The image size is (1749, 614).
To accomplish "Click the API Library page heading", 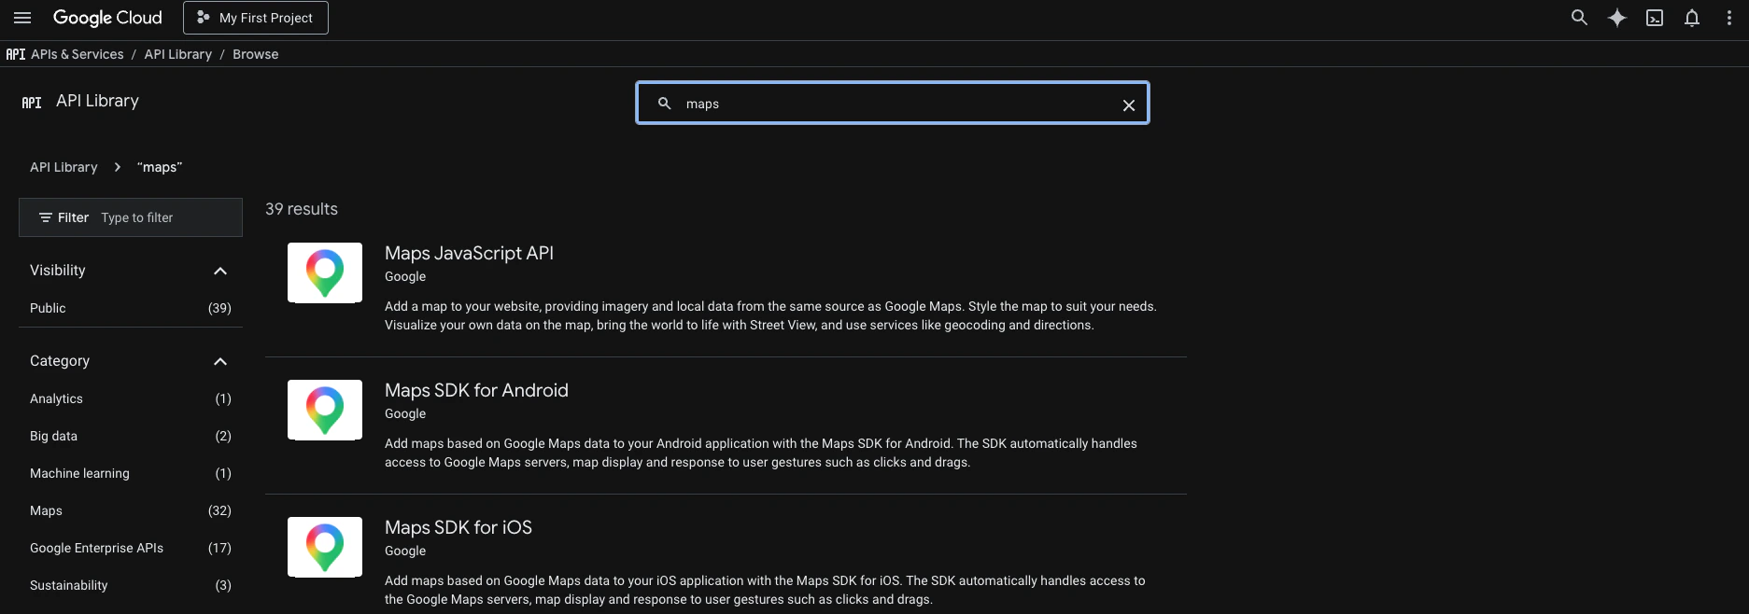I will coord(97,101).
